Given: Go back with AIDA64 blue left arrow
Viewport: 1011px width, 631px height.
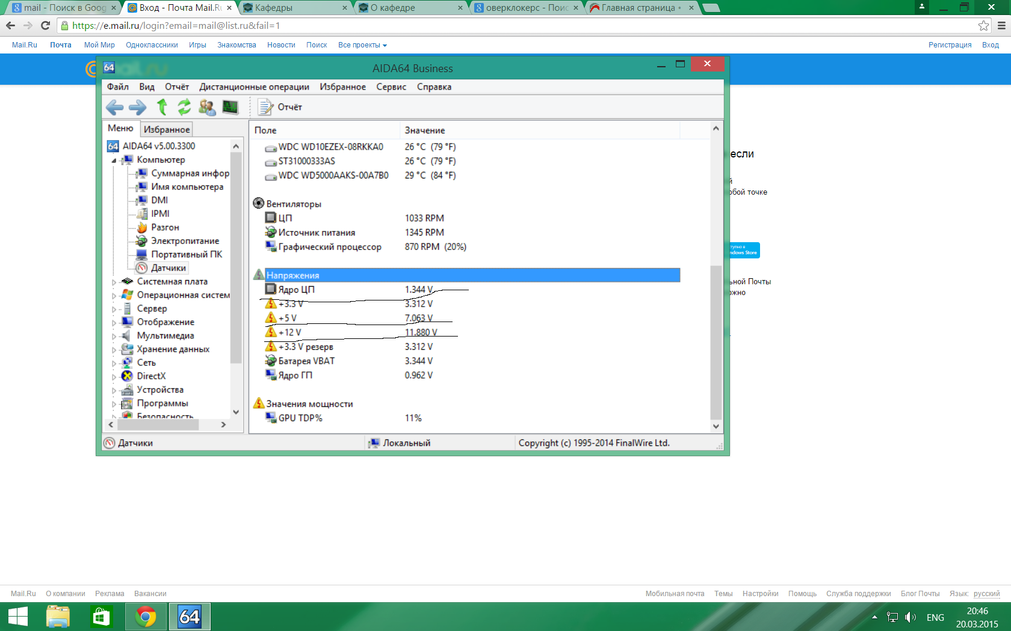Looking at the screenshot, I should pos(114,108).
